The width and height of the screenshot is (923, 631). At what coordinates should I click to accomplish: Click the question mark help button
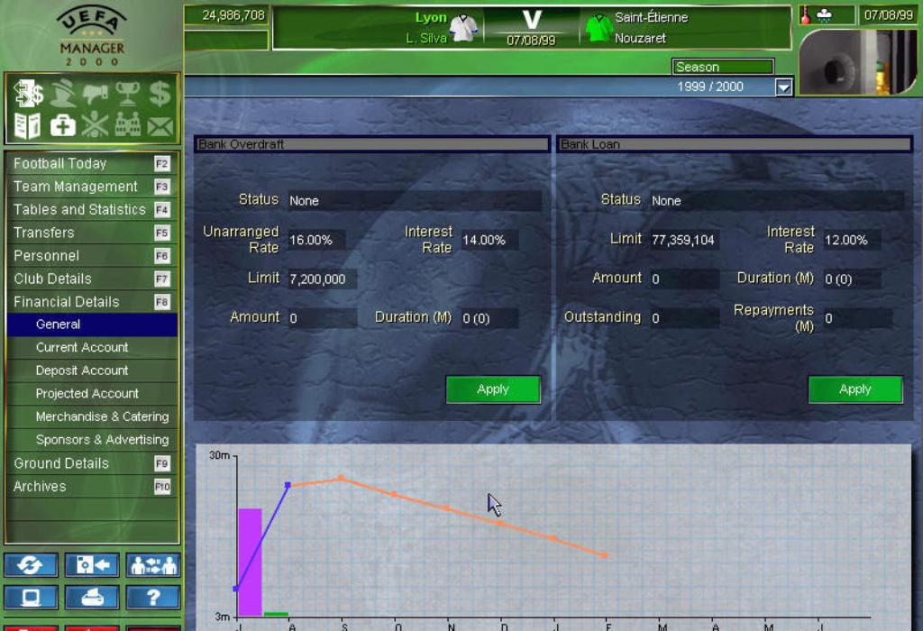(152, 597)
